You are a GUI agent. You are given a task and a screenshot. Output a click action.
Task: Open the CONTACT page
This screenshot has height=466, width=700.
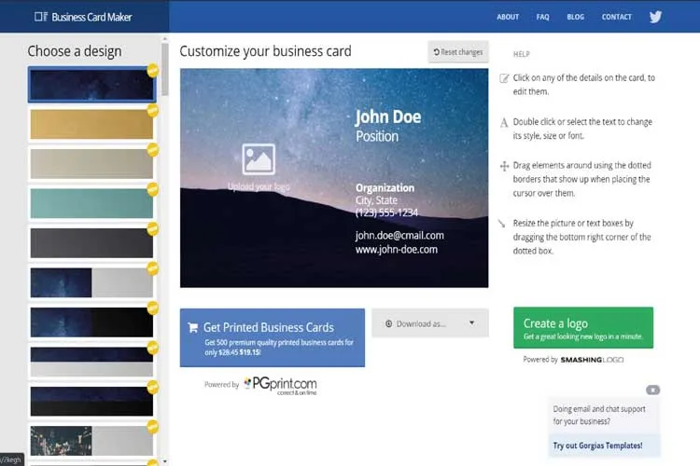(x=617, y=17)
